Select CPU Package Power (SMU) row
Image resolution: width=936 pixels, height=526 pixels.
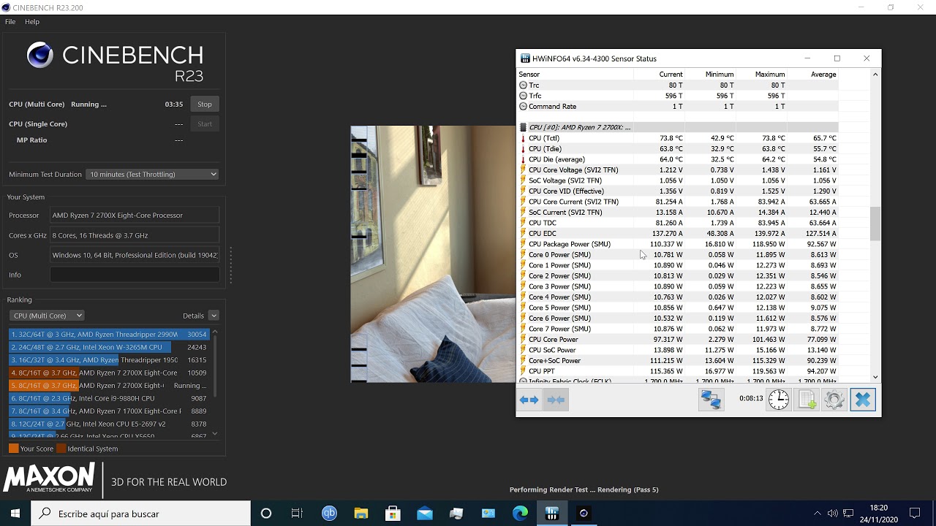[678, 244]
